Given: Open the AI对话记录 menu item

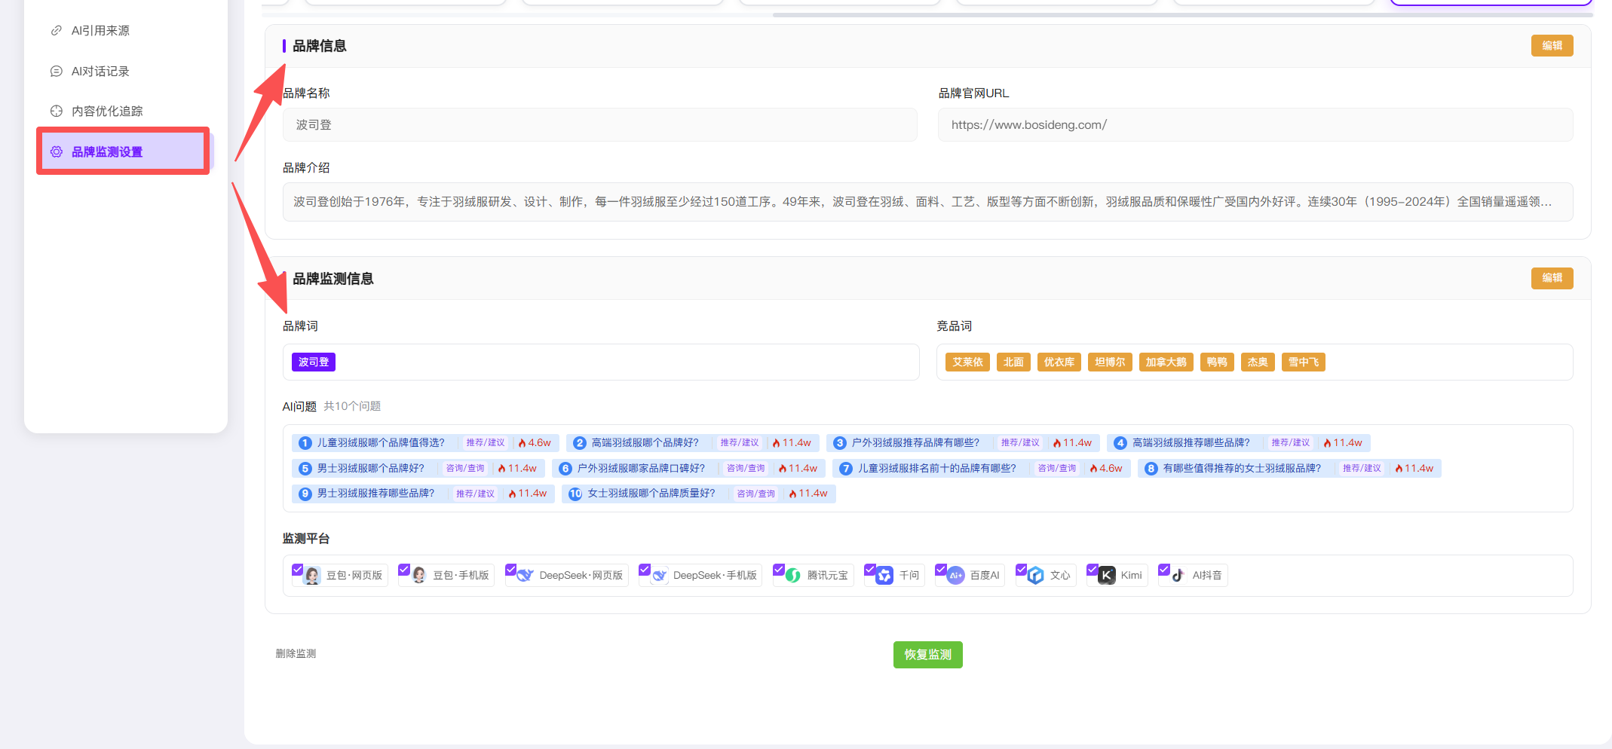Looking at the screenshot, I should [x=100, y=72].
